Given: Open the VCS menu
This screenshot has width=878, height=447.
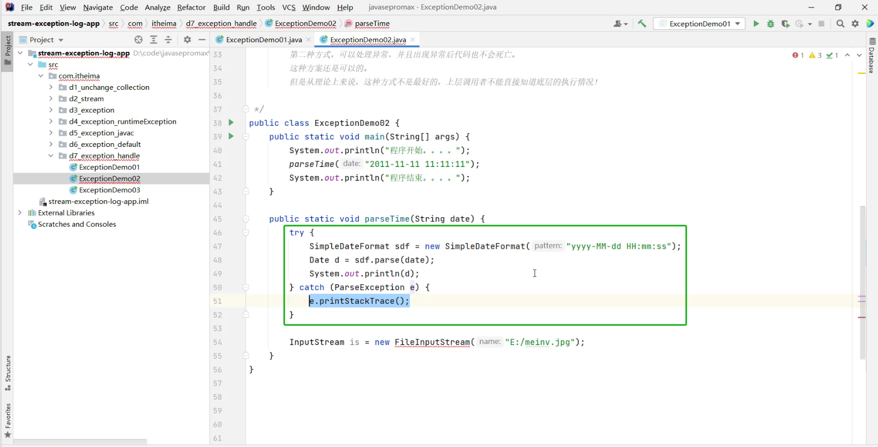Looking at the screenshot, I should (289, 7).
